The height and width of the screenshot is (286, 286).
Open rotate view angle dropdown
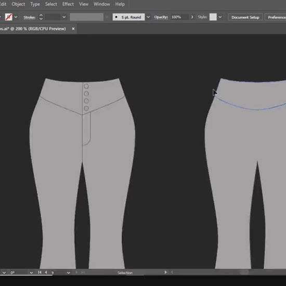(31, 272)
